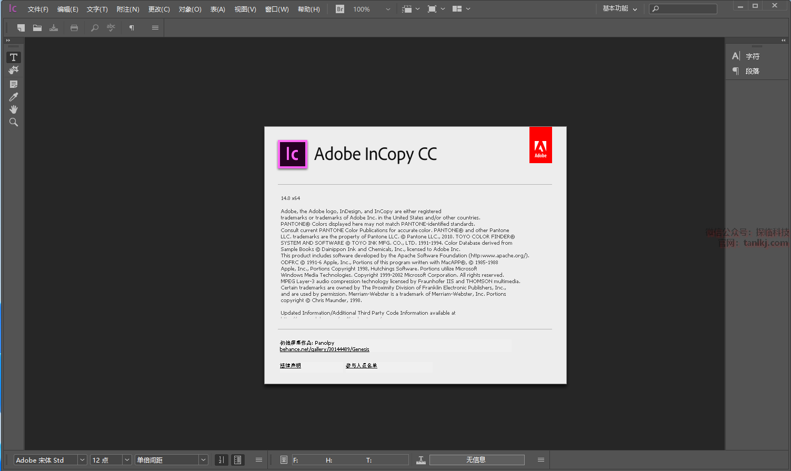Toggle paragraph styles column button in bottom bar
The image size is (791, 471).
point(238,460)
